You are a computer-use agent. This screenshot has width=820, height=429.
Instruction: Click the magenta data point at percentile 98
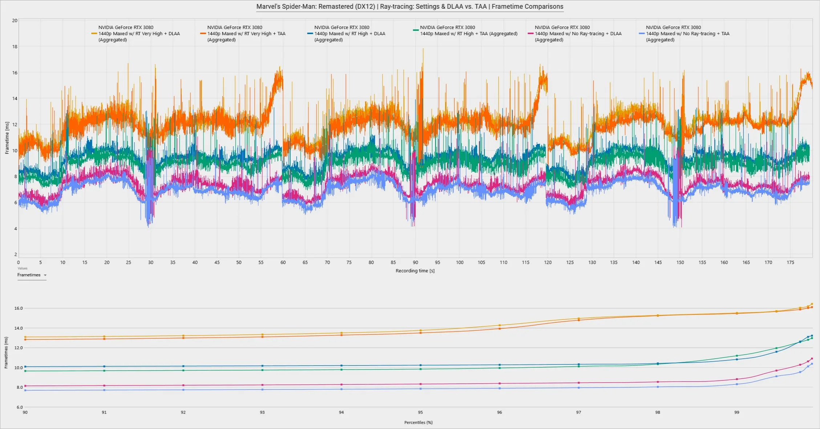click(658, 382)
